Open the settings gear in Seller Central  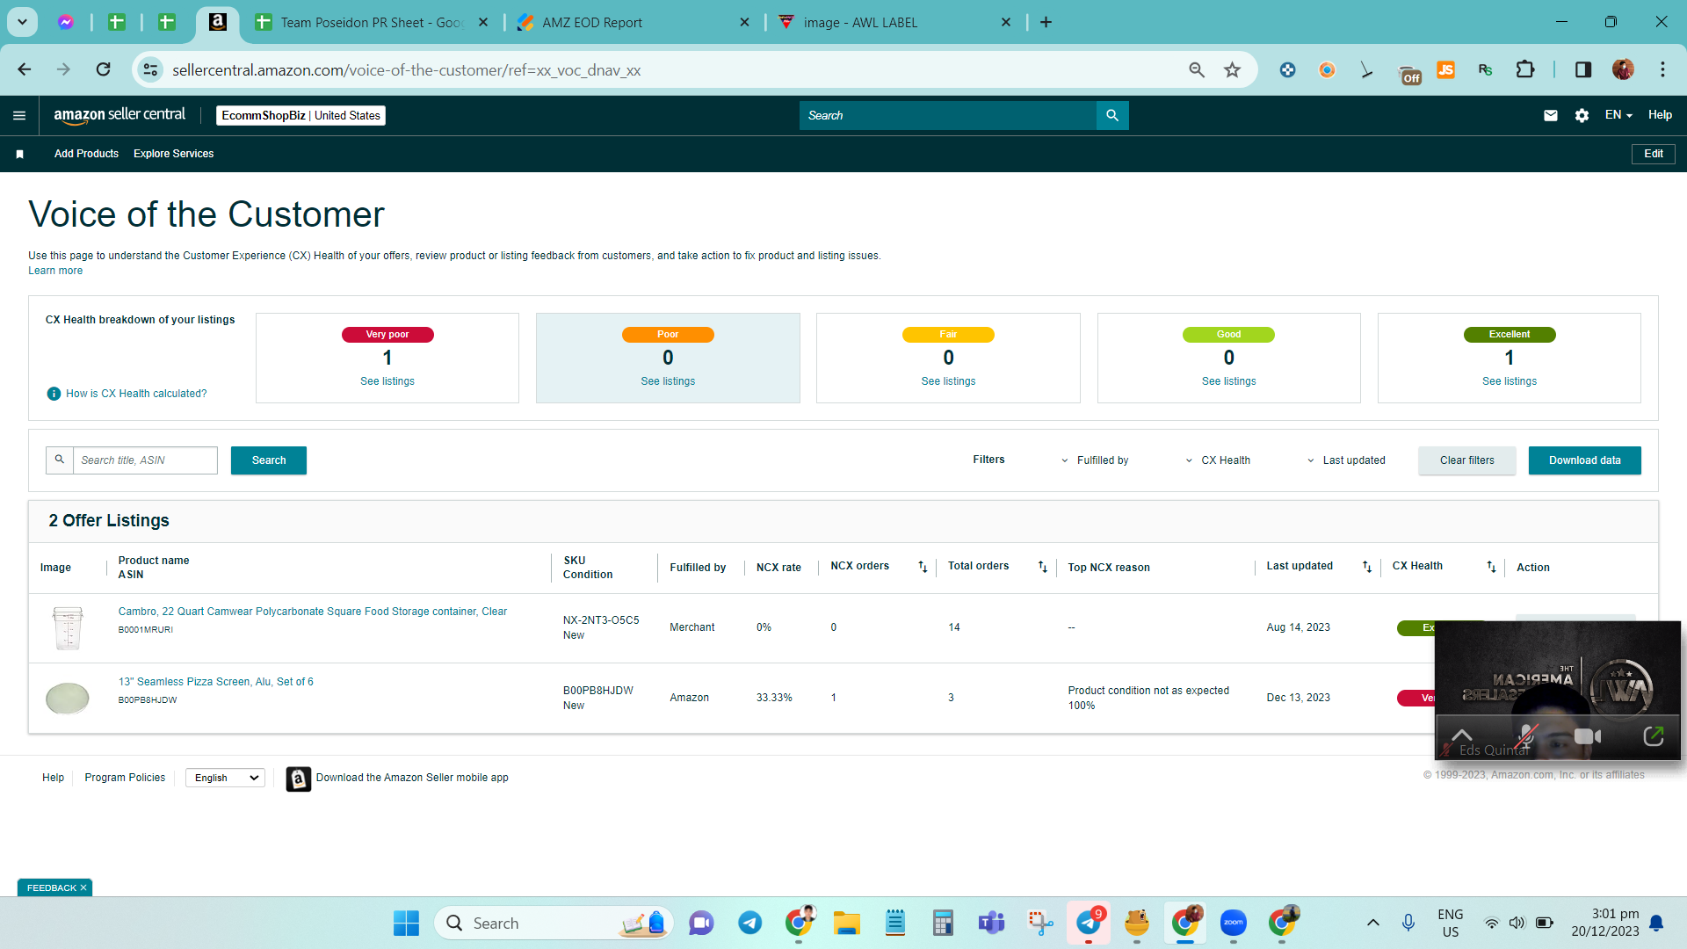1582,115
